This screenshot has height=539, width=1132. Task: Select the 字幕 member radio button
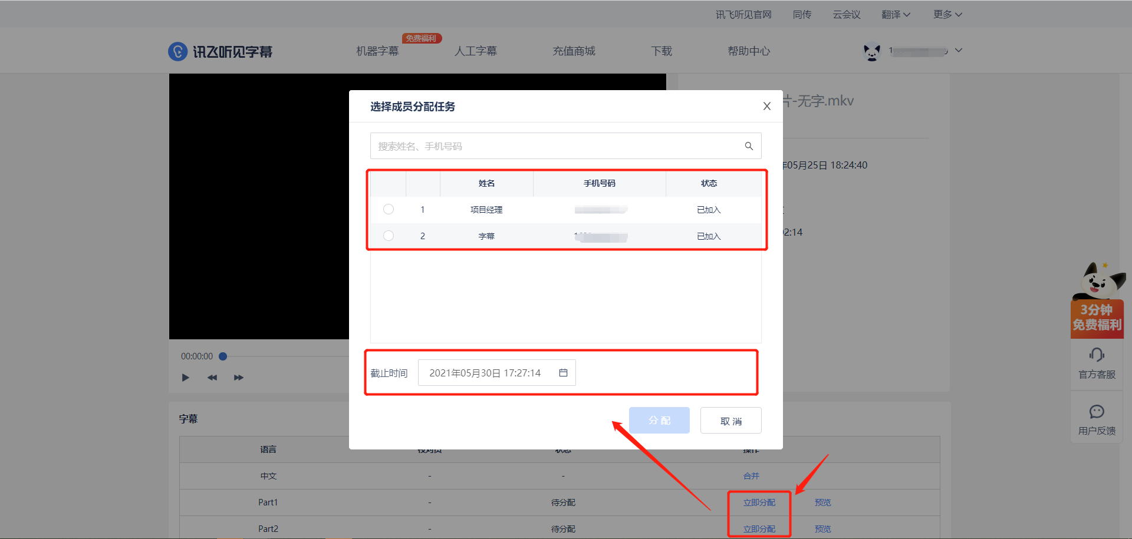coord(389,236)
